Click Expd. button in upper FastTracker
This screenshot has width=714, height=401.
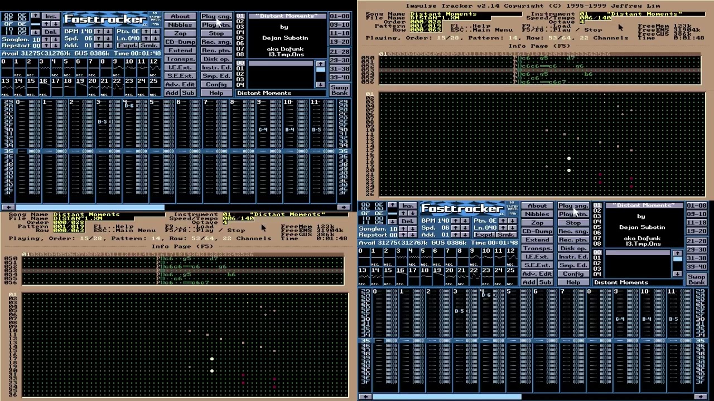(x=127, y=45)
